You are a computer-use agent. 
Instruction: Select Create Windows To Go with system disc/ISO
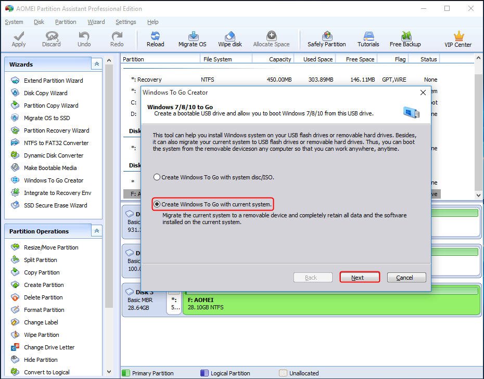click(x=214, y=177)
